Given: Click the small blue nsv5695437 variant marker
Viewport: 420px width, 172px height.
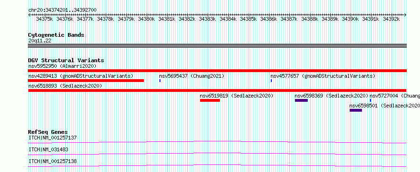Looking at the screenshot, I should click(x=160, y=81).
